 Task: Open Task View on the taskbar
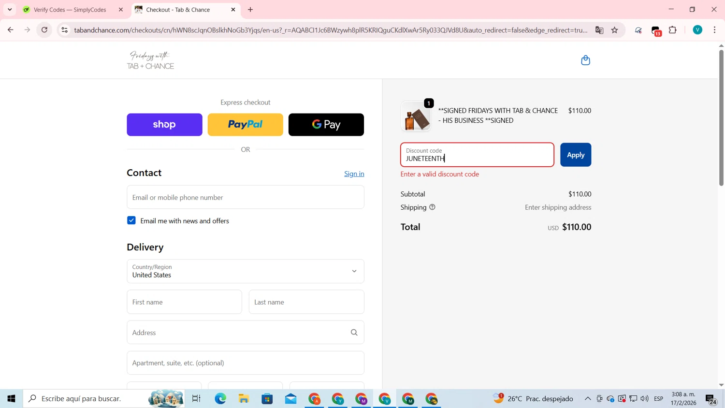[x=196, y=399]
